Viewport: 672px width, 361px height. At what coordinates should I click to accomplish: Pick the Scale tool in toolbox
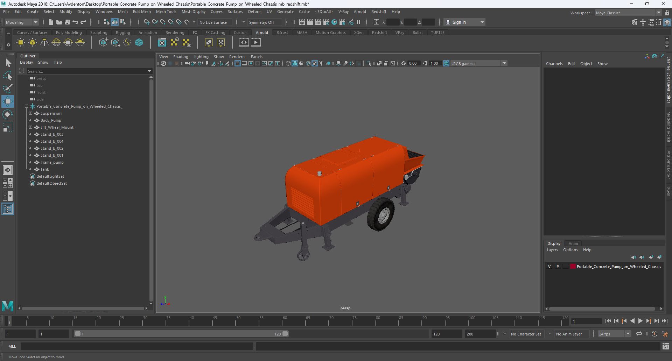[8, 127]
